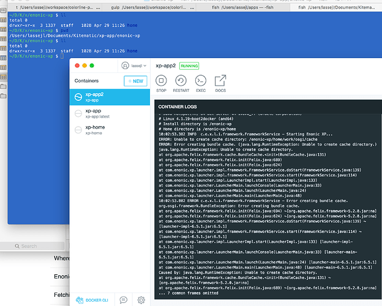Click the terminal pwd output path

75,35
